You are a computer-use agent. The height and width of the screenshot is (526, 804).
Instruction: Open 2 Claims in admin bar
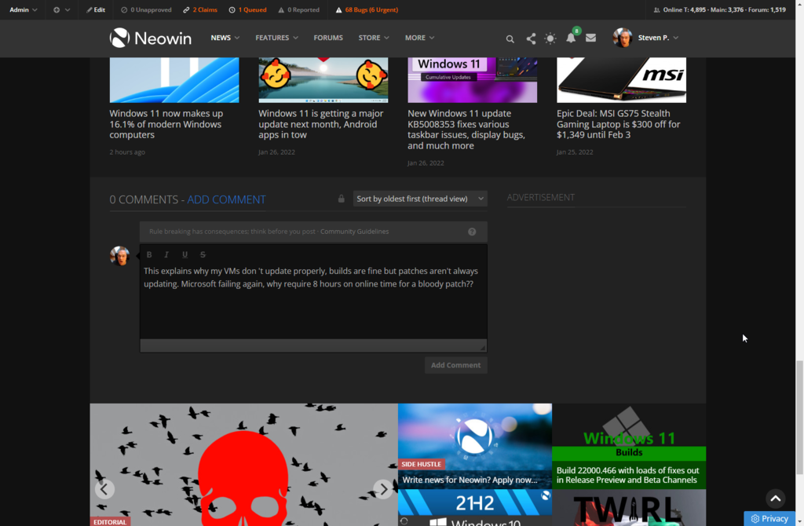coord(200,9)
